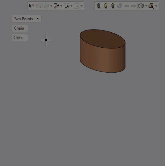The image size is (165, 166).
Task: Click the dark light bulb hide icon
Action: (99, 6)
